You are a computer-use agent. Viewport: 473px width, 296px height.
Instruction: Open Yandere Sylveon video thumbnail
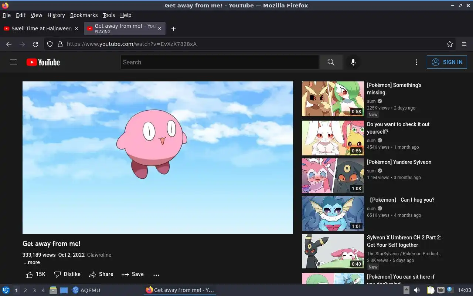point(333,176)
